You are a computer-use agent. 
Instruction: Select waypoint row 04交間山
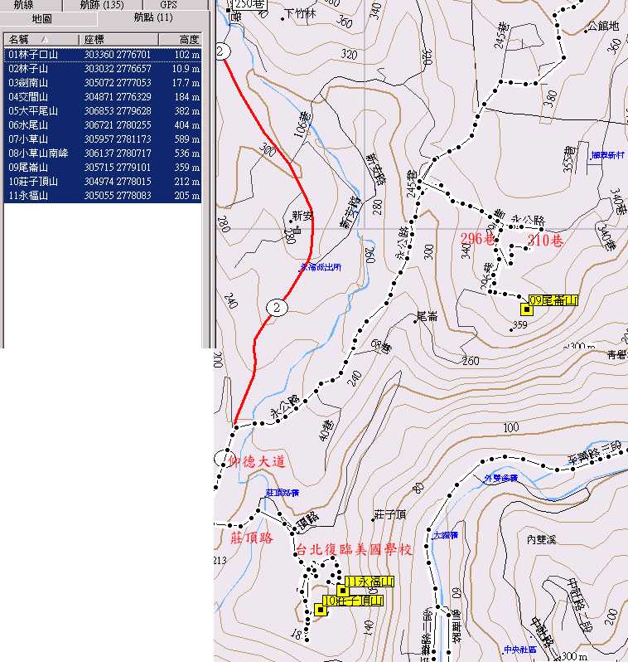pos(103,97)
